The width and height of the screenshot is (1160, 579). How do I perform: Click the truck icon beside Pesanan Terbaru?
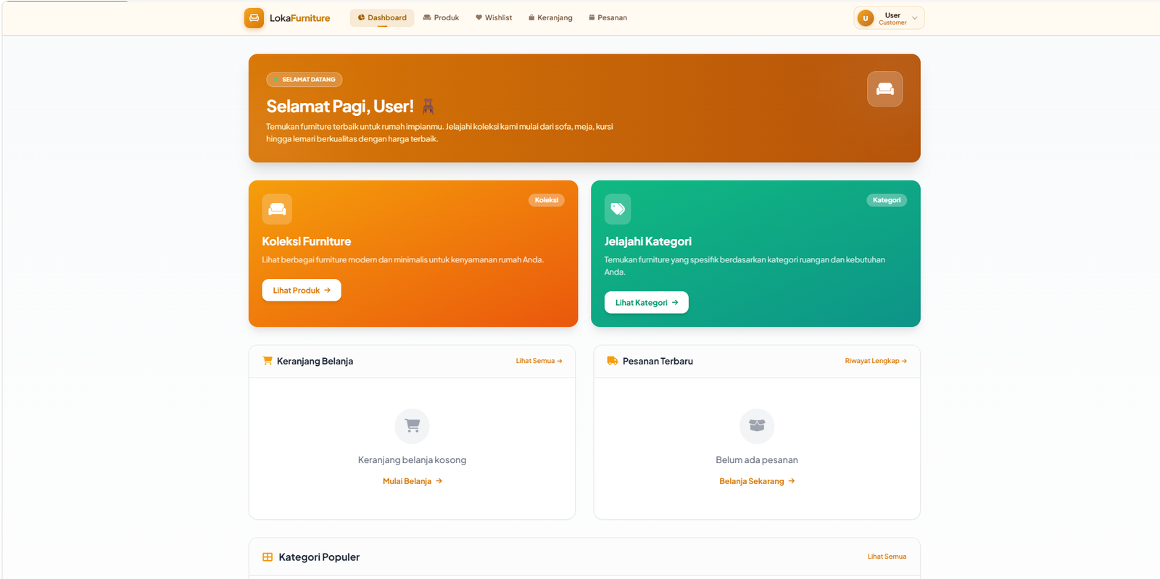click(x=612, y=361)
